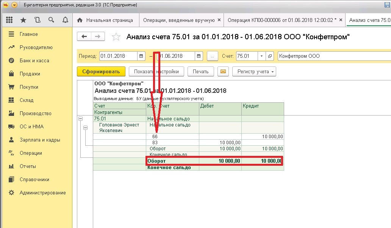The image size is (391, 228).
Task: Click the Операции Дт/Кт icon
Action: coord(11,153)
